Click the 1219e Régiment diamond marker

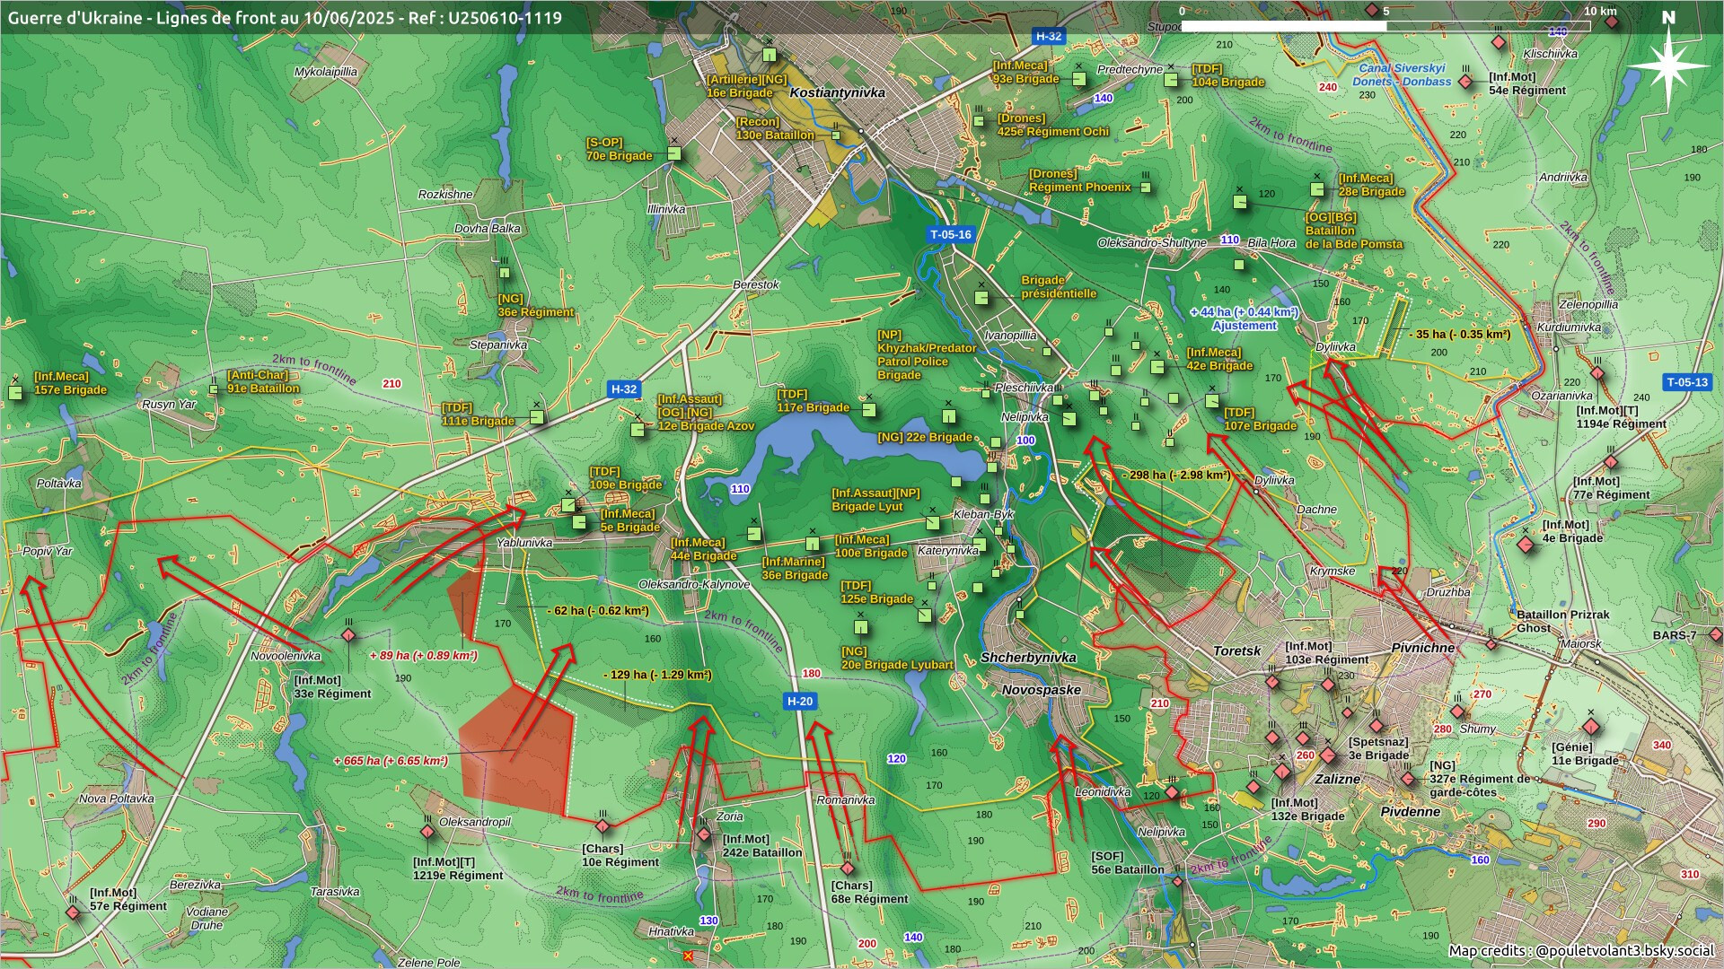pyautogui.click(x=427, y=832)
